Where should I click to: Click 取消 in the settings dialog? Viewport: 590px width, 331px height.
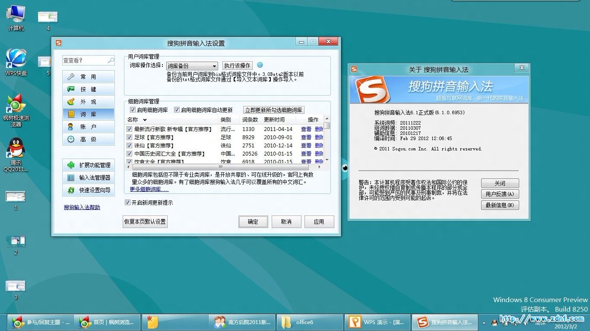coord(286,222)
